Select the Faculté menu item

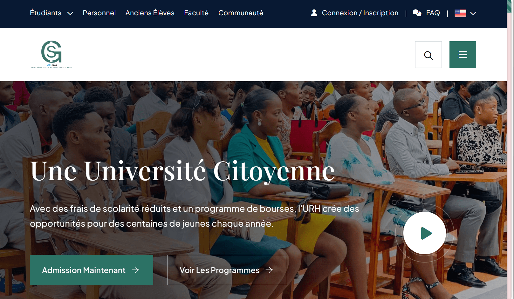196,13
